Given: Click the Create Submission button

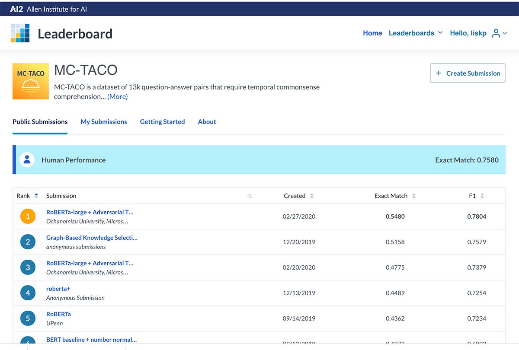Looking at the screenshot, I should point(468,73).
